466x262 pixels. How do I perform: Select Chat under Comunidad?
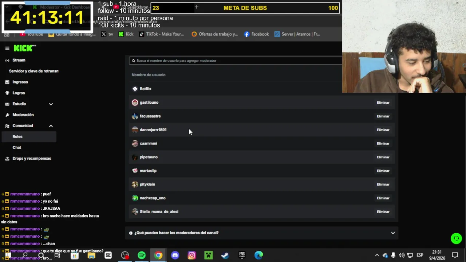(x=17, y=147)
